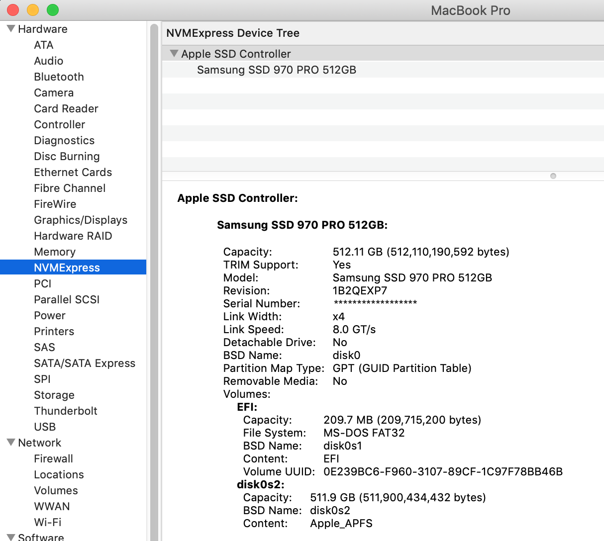The image size is (604, 541).
Task: Click the Hardware section label
Action: pos(43,29)
